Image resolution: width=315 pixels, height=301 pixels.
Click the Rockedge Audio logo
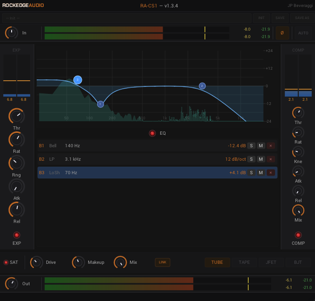click(x=23, y=5)
